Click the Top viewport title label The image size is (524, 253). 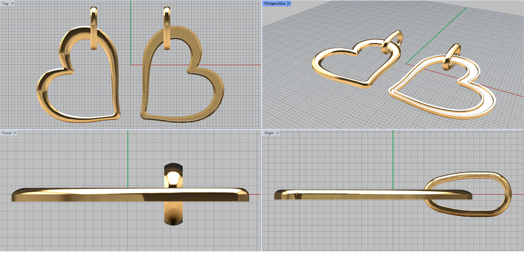point(5,4)
